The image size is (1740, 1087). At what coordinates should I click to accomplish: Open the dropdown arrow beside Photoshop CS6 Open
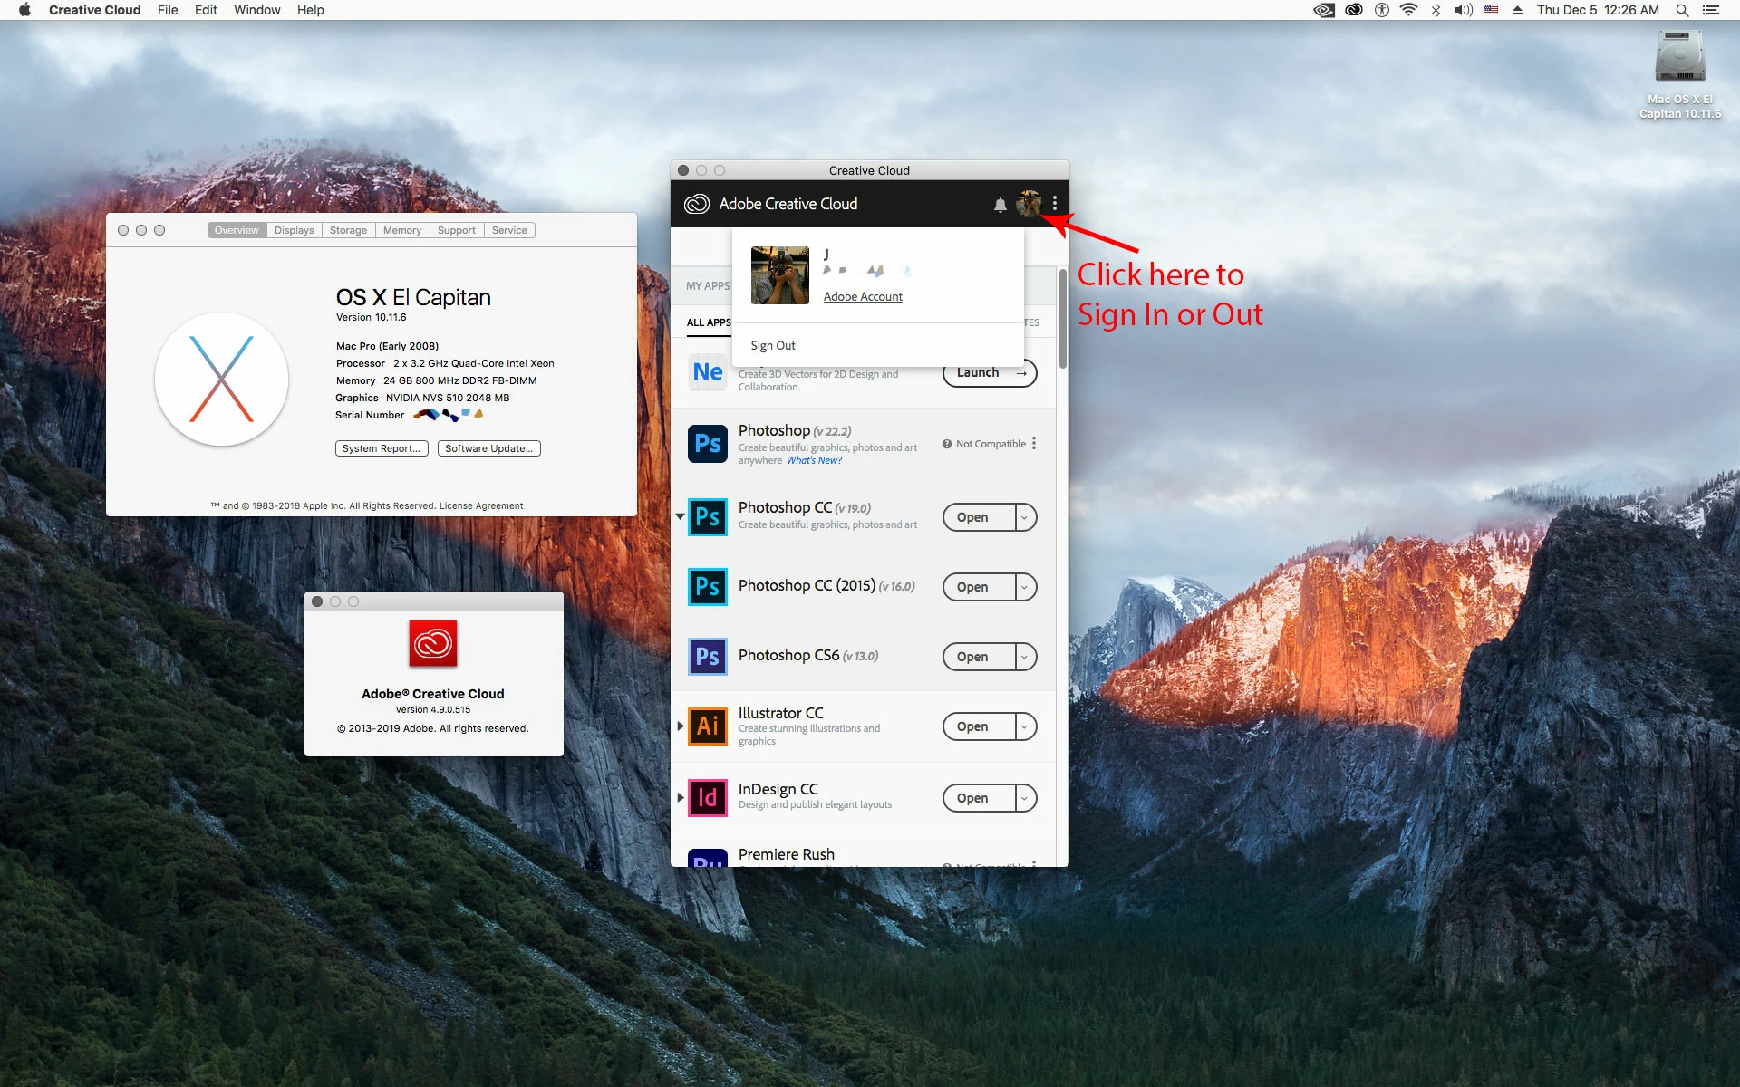pos(1025,657)
